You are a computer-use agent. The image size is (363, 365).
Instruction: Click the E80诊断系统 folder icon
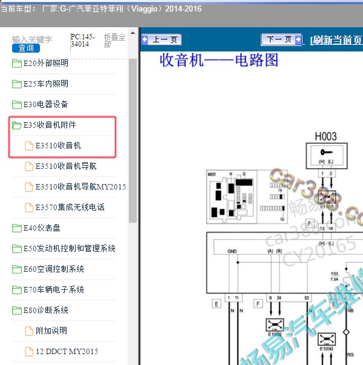pos(17,311)
